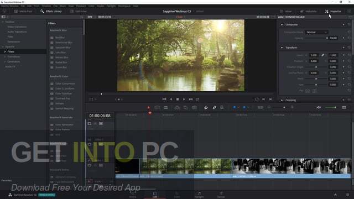Open project settings gear icon
Screen dimensions: 354x199
click(x=347, y=195)
